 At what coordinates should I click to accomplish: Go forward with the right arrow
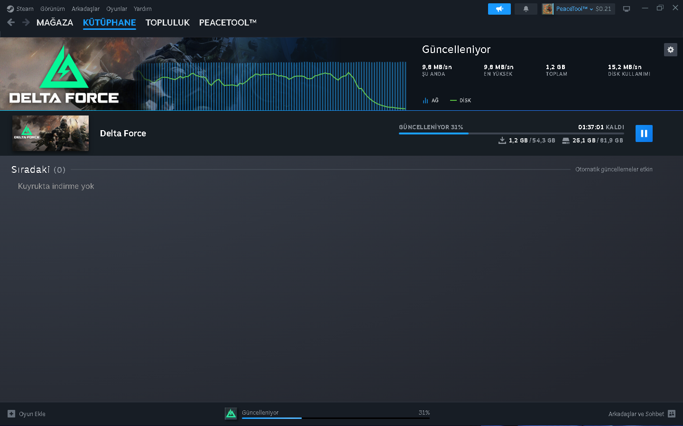coord(26,22)
